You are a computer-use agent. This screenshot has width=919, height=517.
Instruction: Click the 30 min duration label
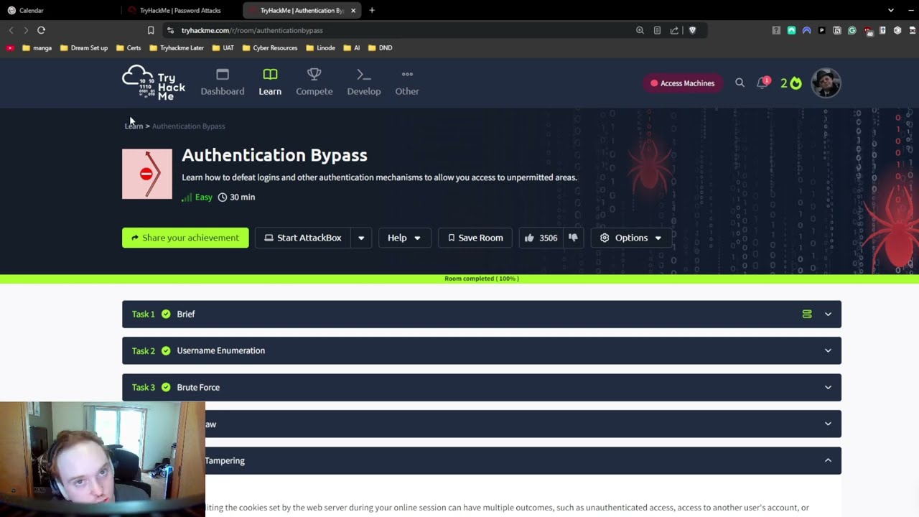236,197
